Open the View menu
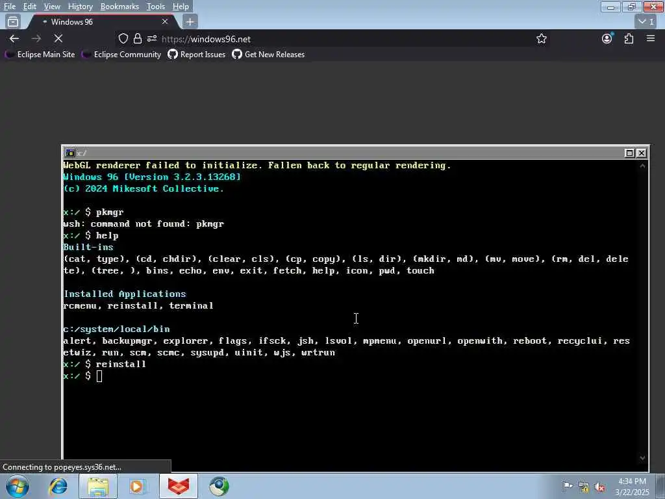Screen dimensions: 665x499 point(52,6)
